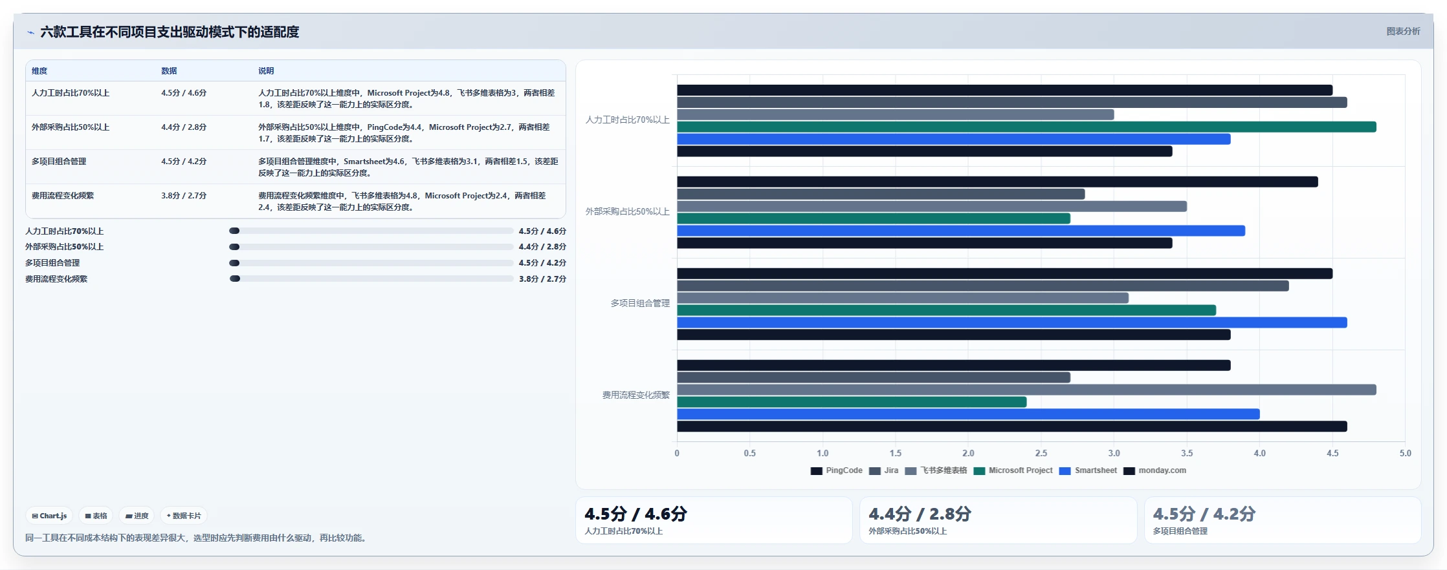This screenshot has width=1447, height=570.
Task: Click the 3.8分 / 2.7分 table cell
Action: pos(184,196)
